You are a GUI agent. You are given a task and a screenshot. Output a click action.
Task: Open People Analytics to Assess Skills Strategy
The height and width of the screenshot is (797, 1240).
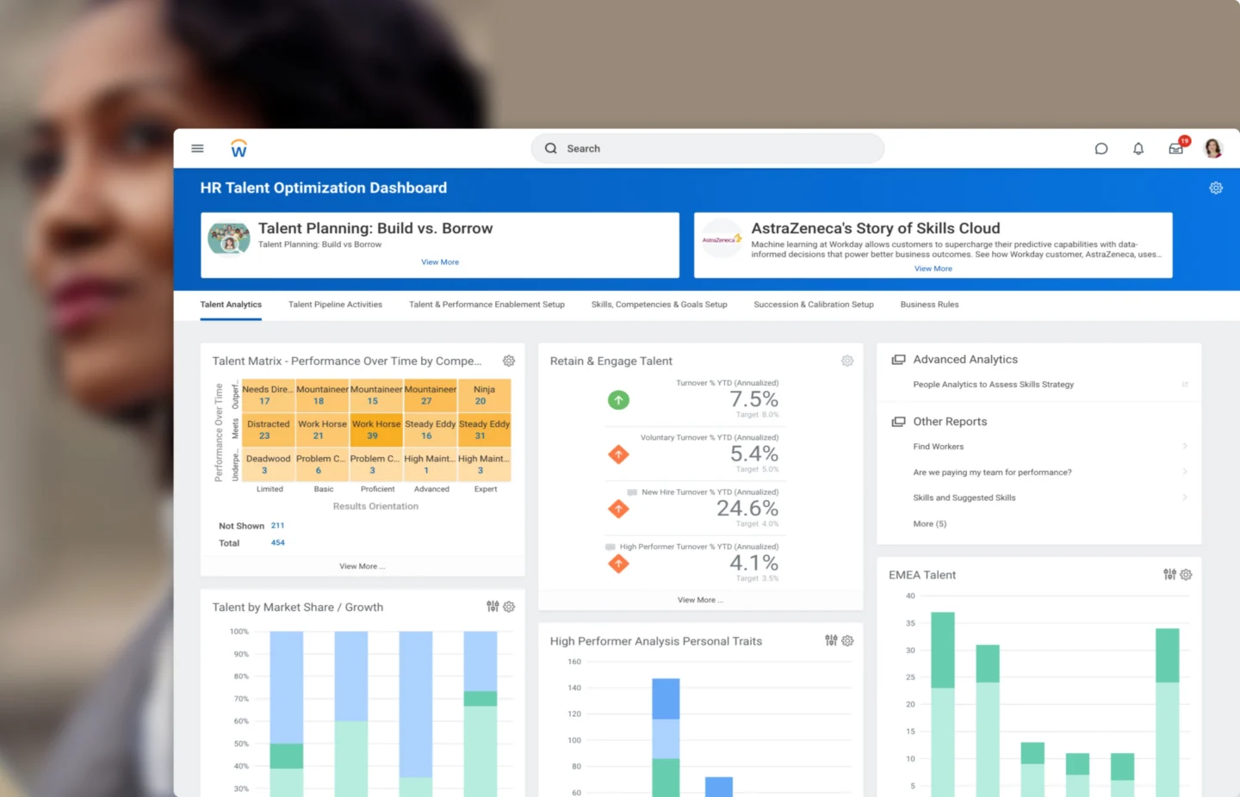pyautogui.click(x=993, y=385)
